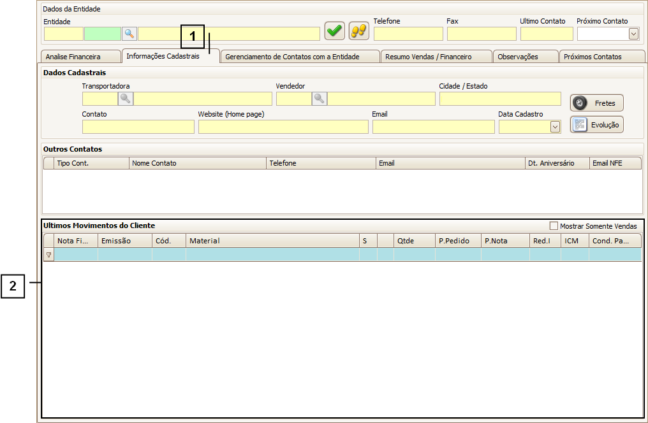
Task: Click the Entidade magnifier search icon
Action: (x=129, y=34)
